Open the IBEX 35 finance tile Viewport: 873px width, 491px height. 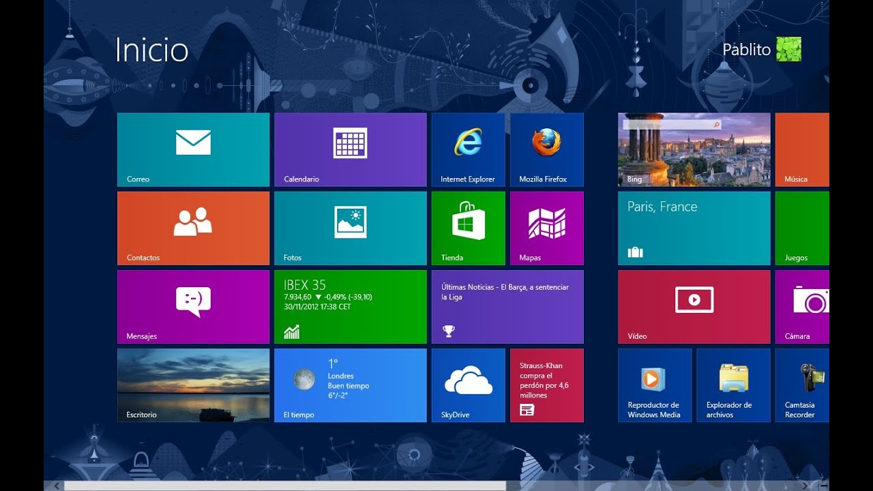[351, 307]
